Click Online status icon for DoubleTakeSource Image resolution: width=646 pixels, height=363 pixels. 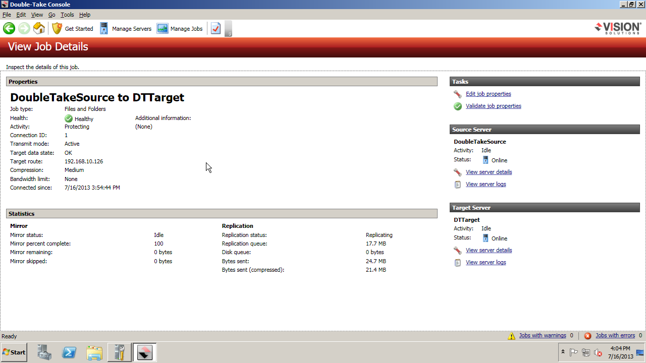[486, 160]
